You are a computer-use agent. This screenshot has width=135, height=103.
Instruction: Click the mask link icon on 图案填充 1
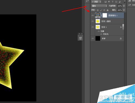click(101, 15)
